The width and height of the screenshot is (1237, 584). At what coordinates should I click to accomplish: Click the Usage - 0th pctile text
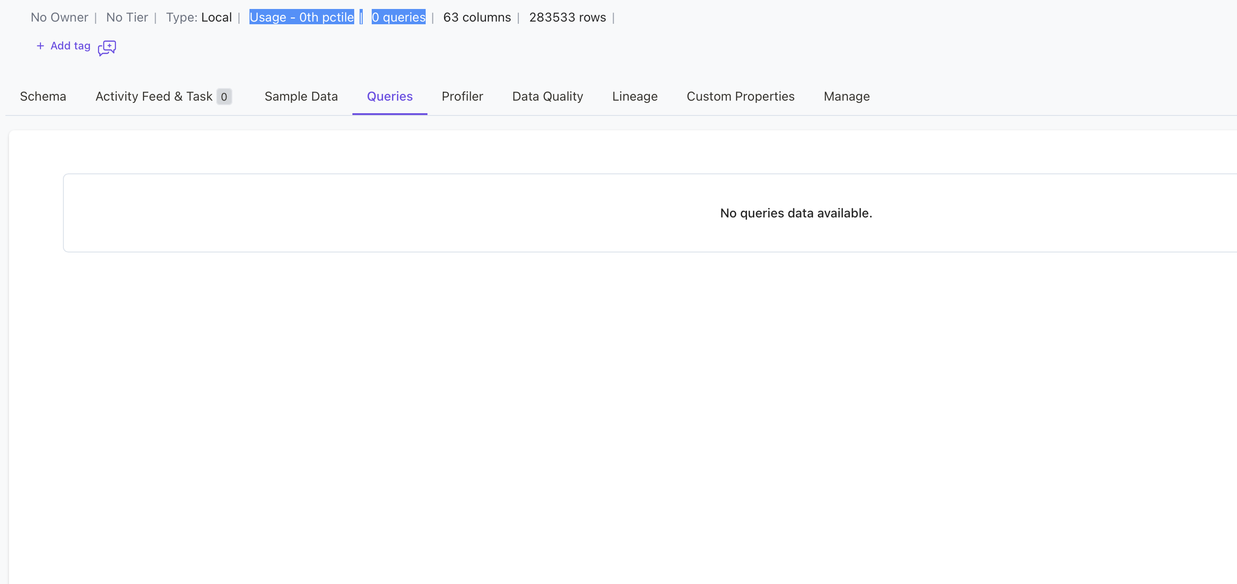(302, 17)
